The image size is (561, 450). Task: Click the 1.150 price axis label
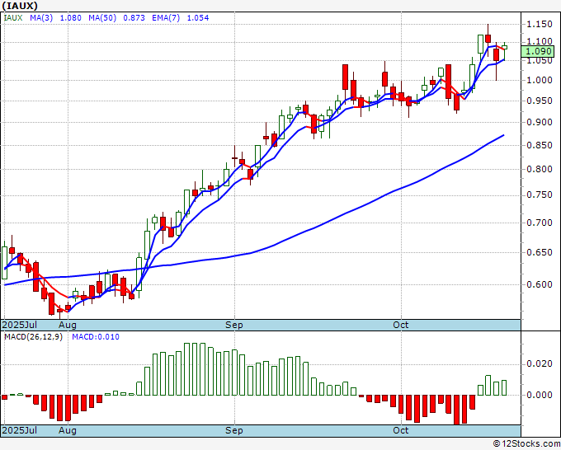pos(540,24)
